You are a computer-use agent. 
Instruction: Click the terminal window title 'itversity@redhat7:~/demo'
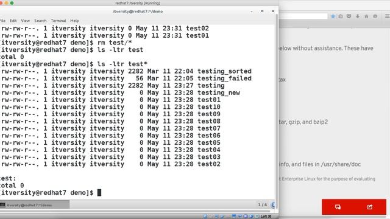(138, 12)
